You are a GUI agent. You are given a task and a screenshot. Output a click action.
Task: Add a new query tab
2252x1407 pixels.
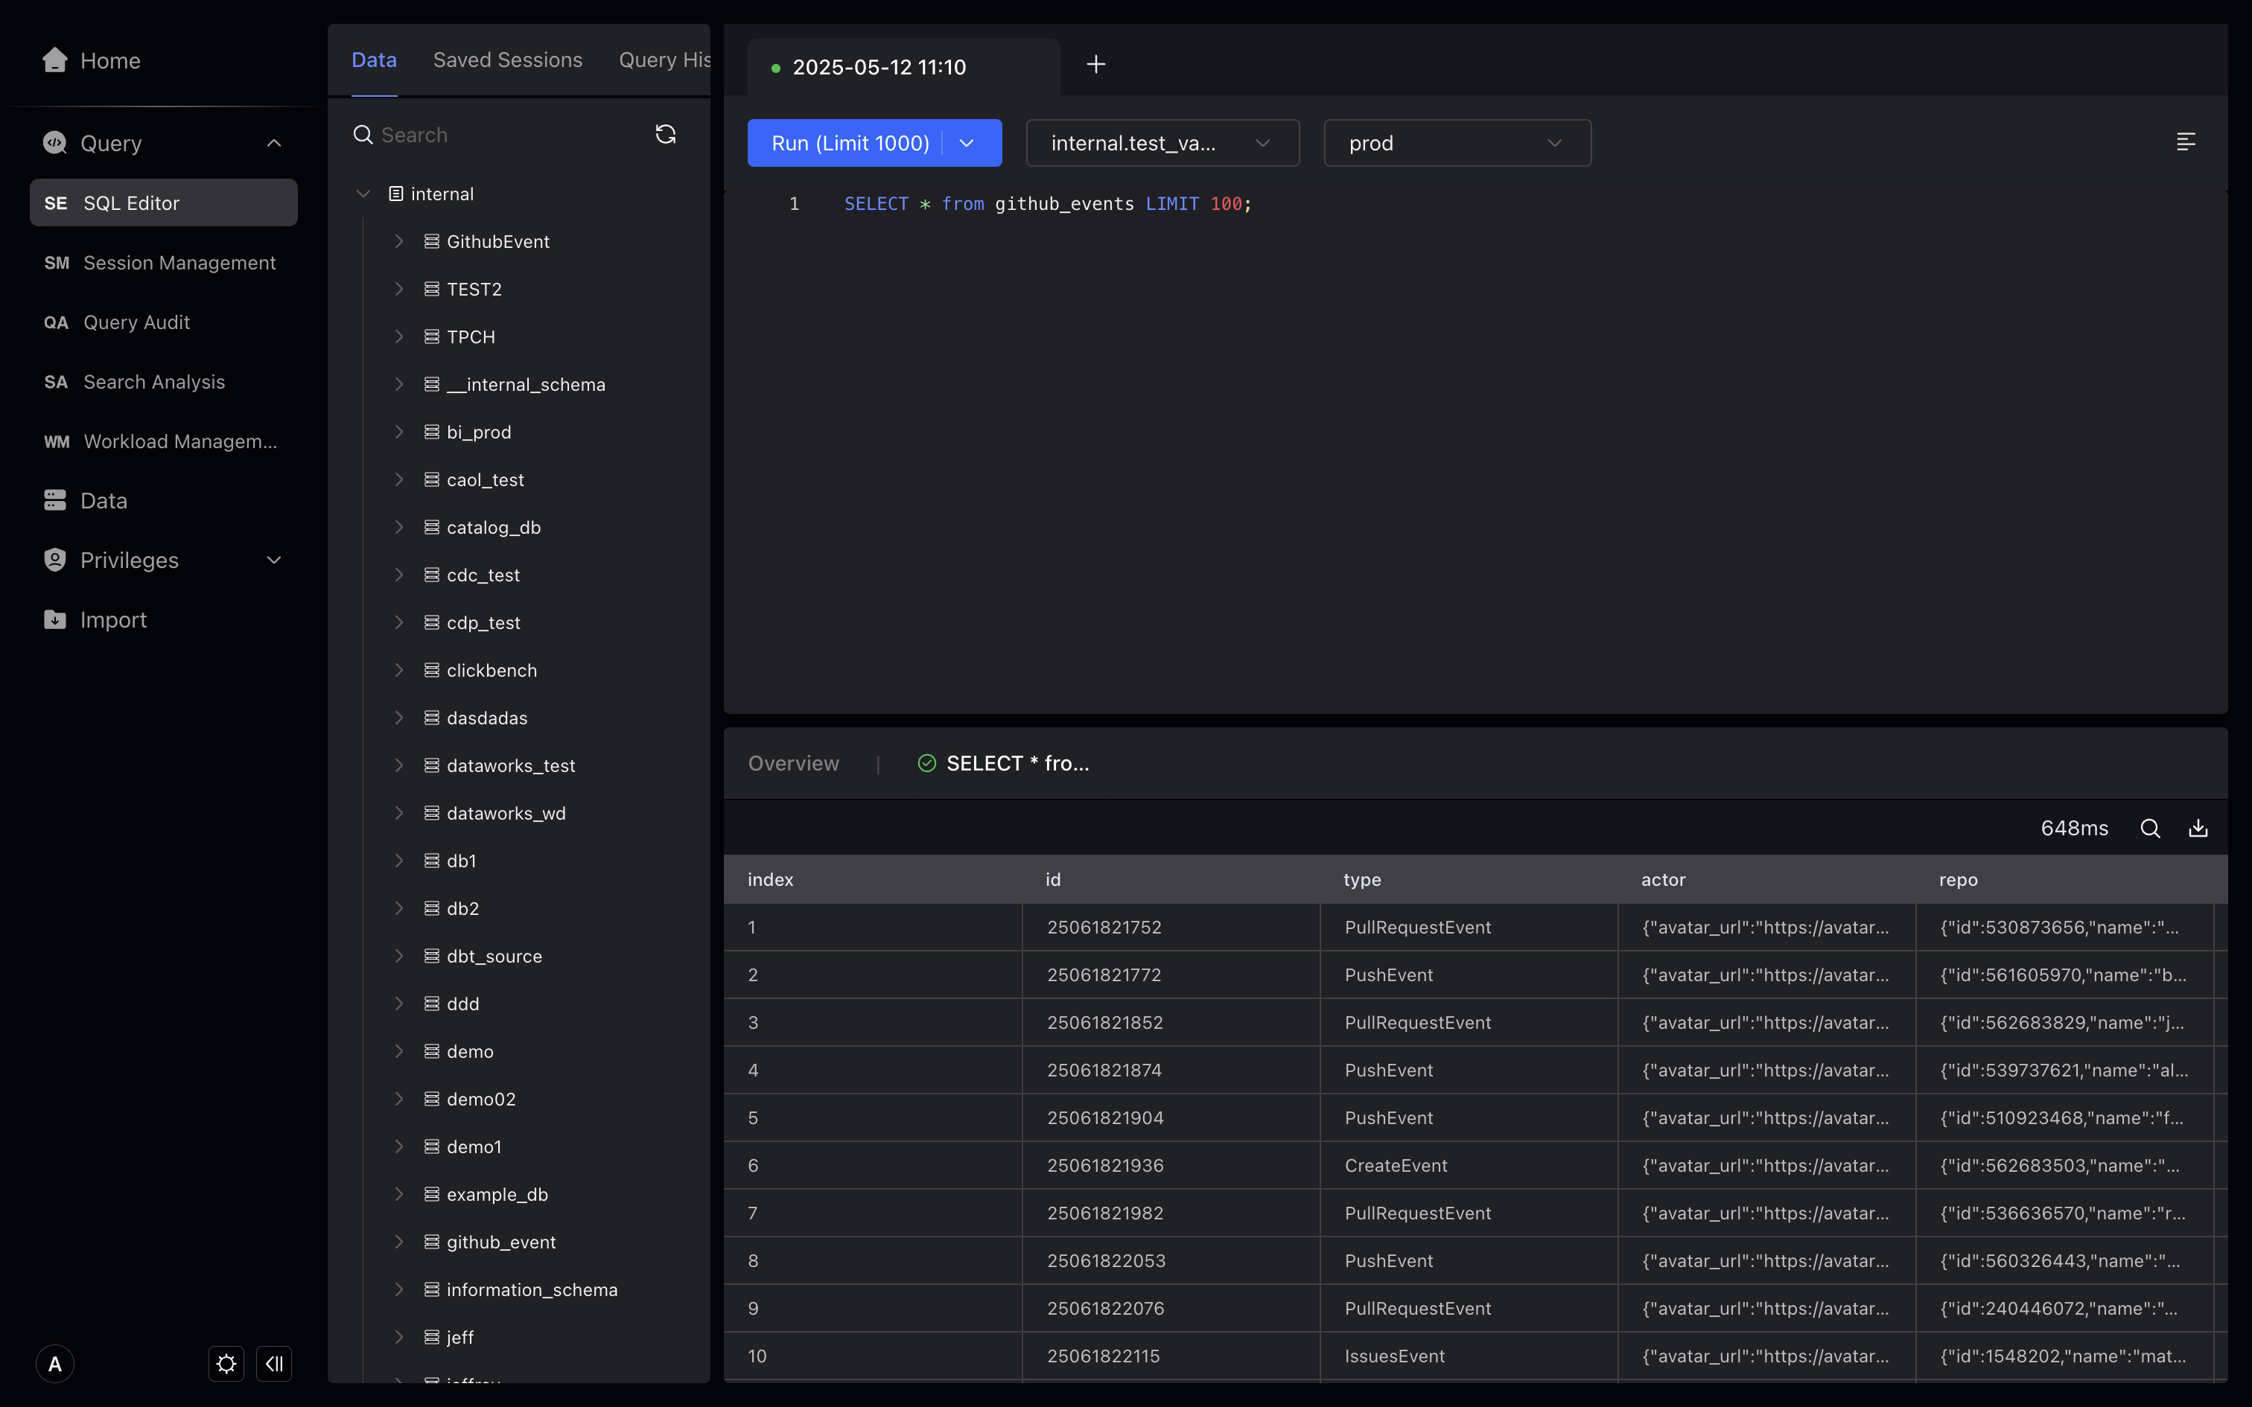pyautogui.click(x=1096, y=64)
